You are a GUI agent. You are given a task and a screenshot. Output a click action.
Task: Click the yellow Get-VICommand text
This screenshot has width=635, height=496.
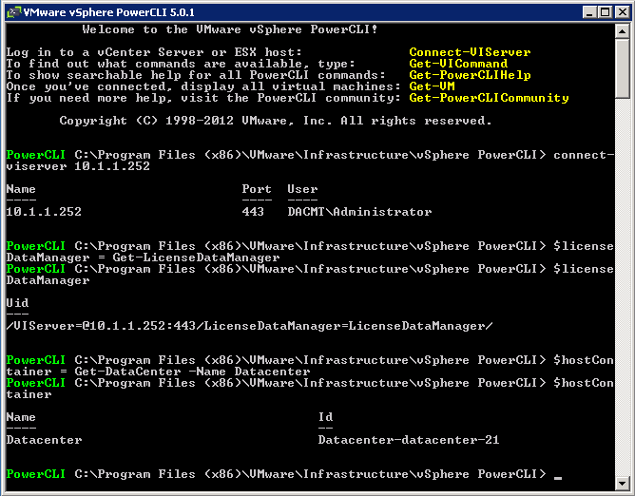tap(458, 64)
